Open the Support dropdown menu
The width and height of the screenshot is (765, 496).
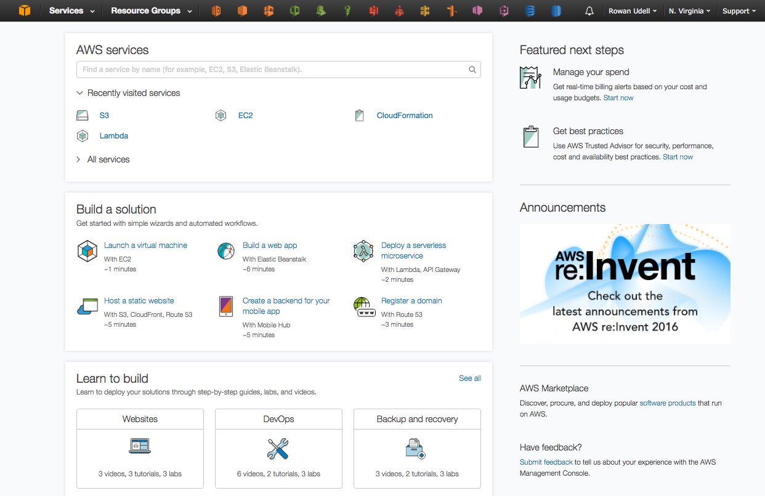coord(739,11)
